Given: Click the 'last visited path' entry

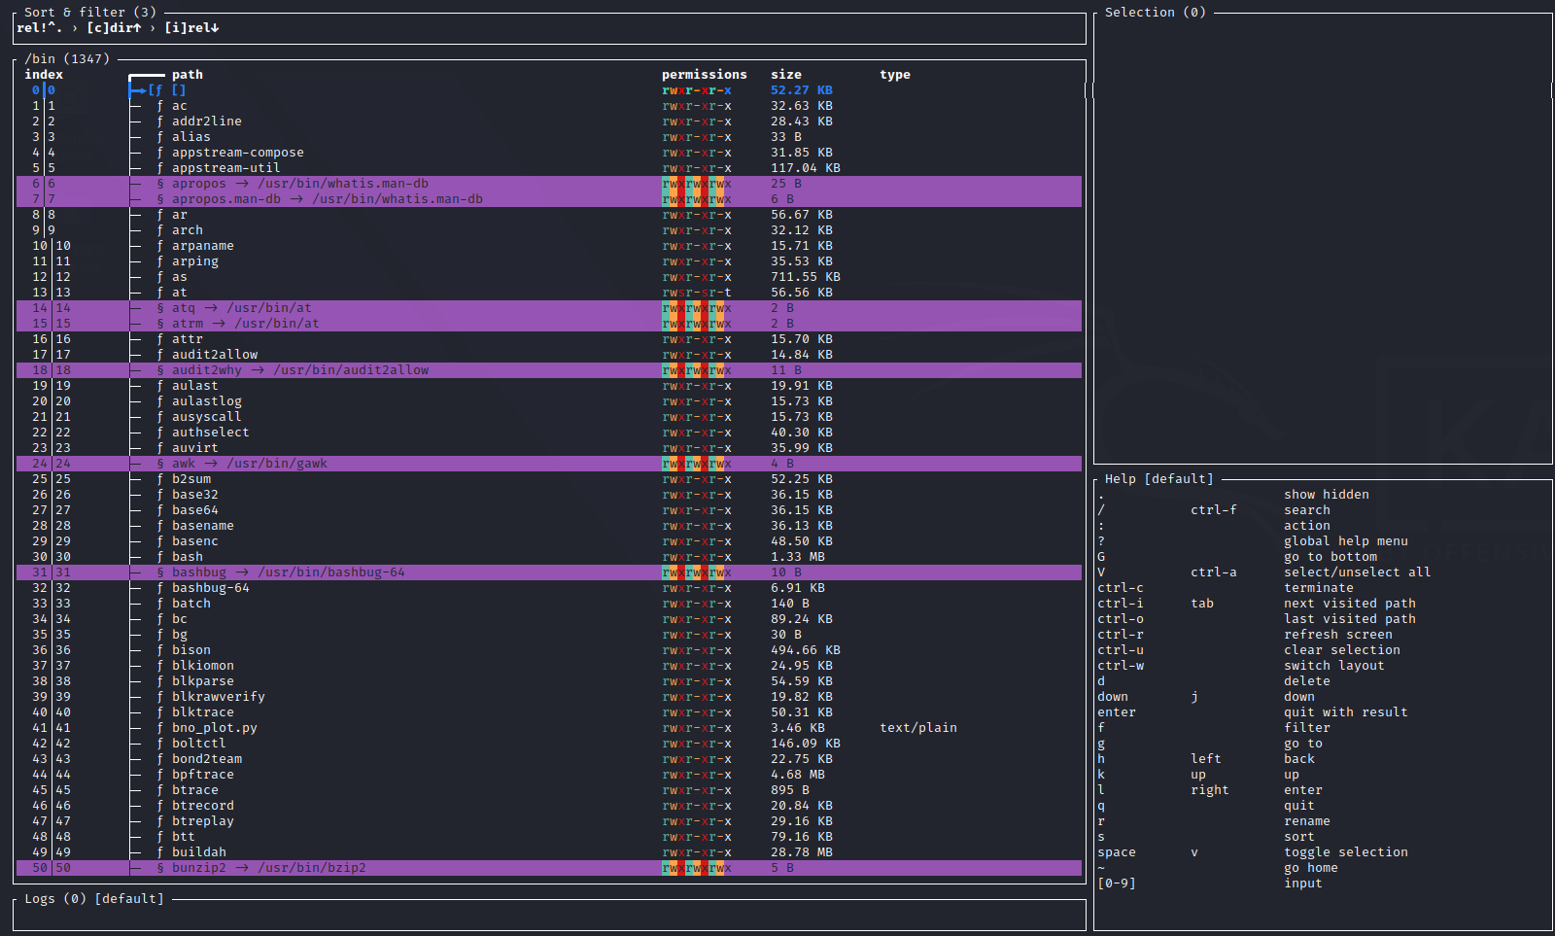Looking at the screenshot, I should [x=1350, y=619].
